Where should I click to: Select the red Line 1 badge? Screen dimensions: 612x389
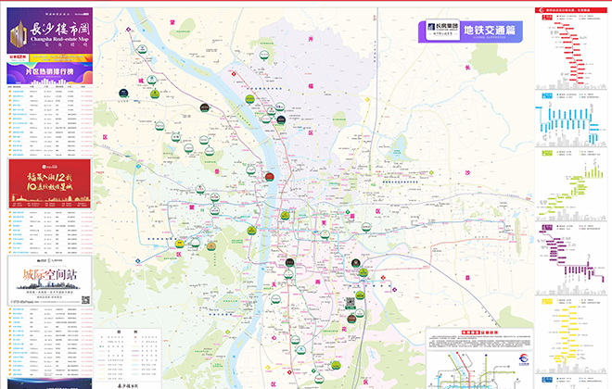tap(547, 18)
